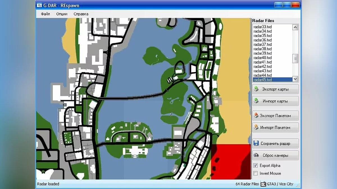Click the GTA3 / Vice City status text

point(280,184)
